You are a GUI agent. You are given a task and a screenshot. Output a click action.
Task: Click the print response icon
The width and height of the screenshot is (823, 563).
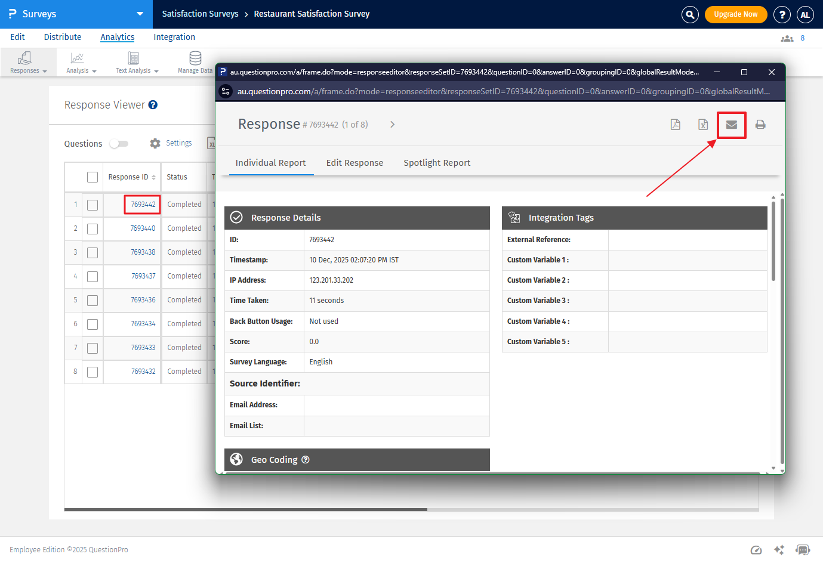760,125
